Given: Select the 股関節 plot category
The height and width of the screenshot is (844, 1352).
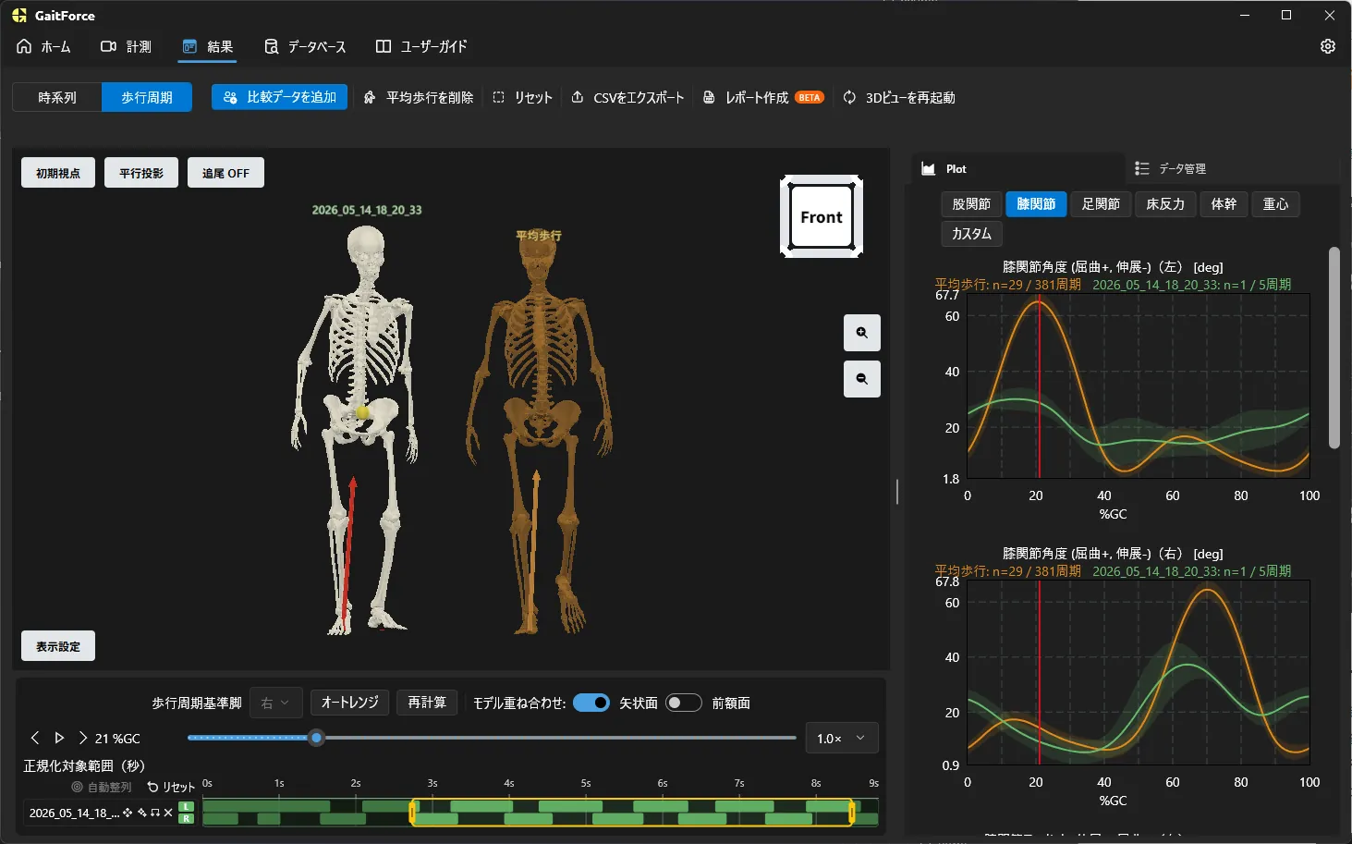Looking at the screenshot, I should pyautogui.click(x=971, y=204).
